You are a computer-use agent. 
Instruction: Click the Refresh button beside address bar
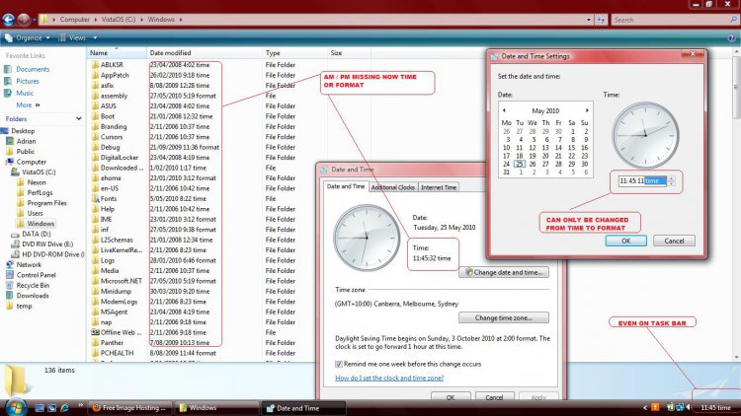(601, 20)
